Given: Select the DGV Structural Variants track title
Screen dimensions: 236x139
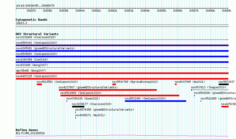Looking at the screenshot, I should 37,34.
